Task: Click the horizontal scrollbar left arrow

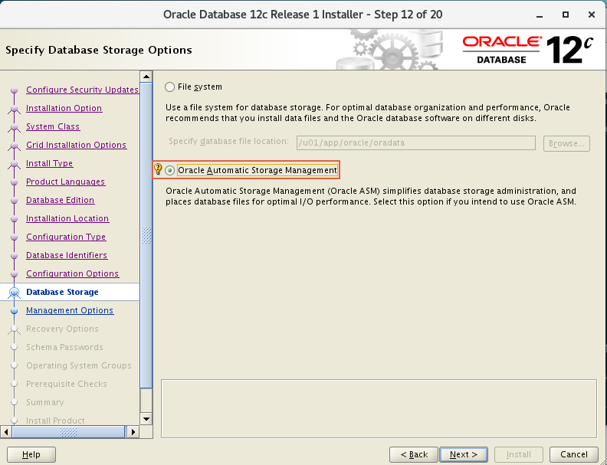Action: [x=6, y=432]
